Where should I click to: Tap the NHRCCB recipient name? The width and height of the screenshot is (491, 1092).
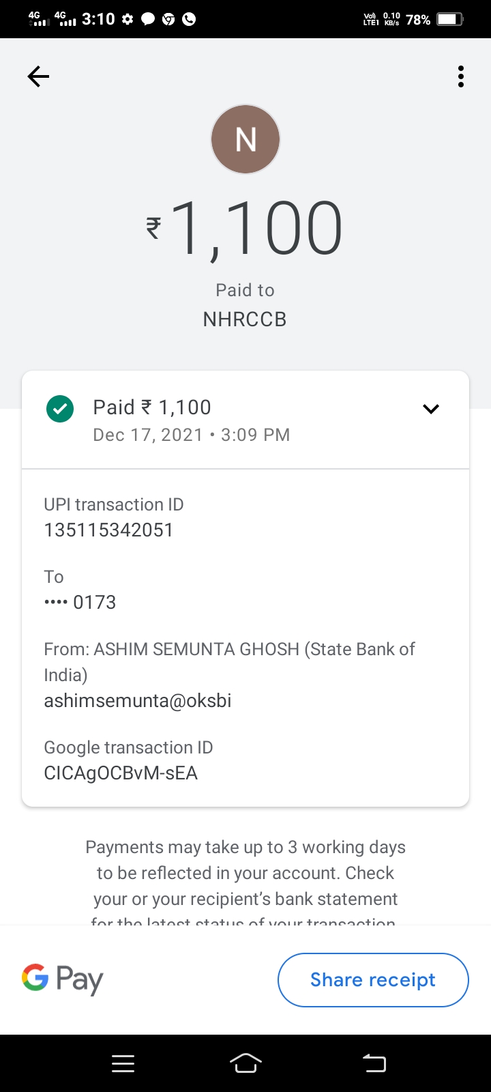[x=245, y=319]
